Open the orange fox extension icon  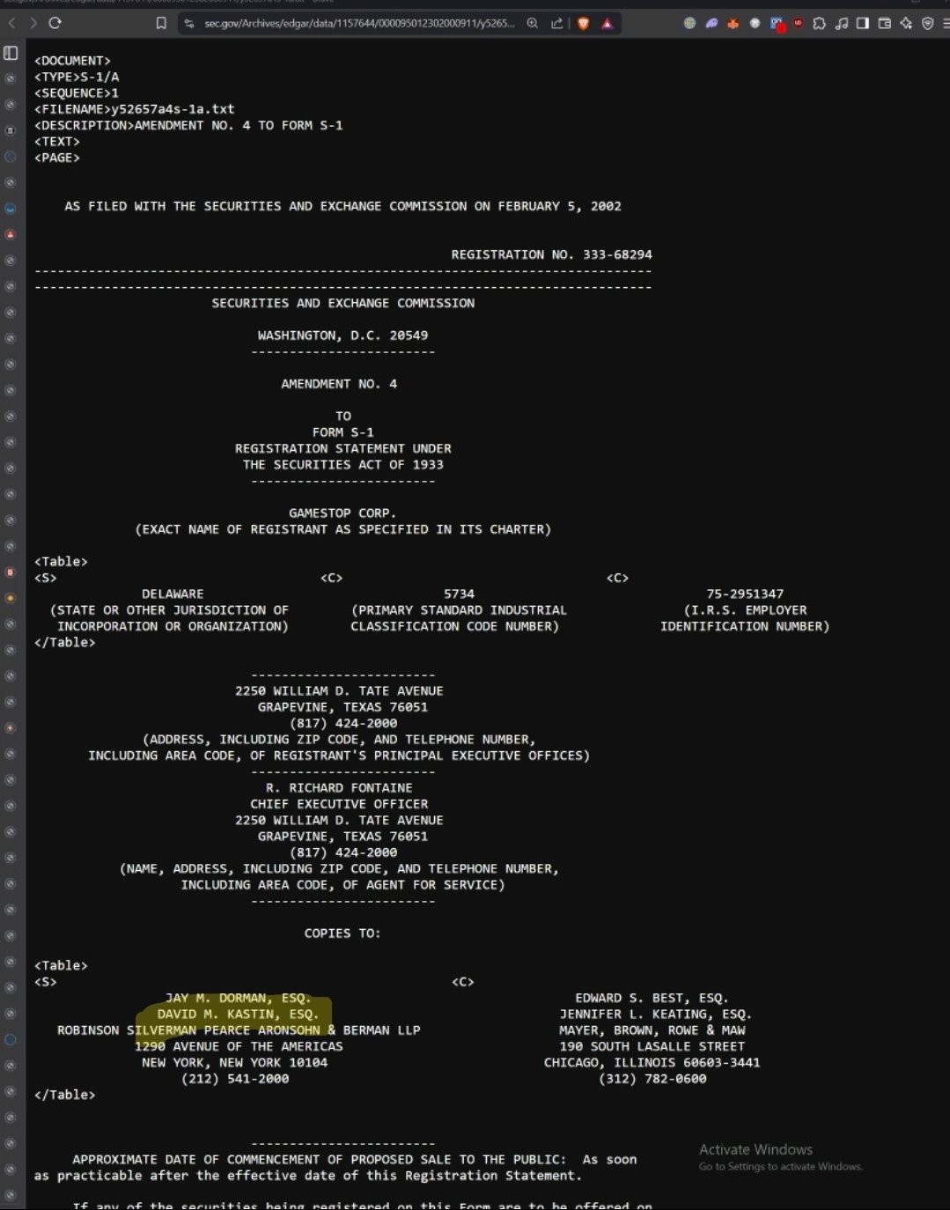pos(733,24)
